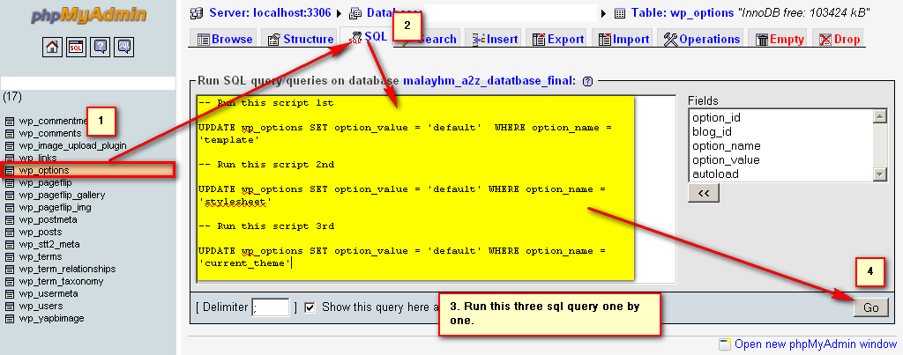This screenshot has height=355, width=903.
Task: Click the table icon beside wp_stt2_meta
Action: pos(9,245)
